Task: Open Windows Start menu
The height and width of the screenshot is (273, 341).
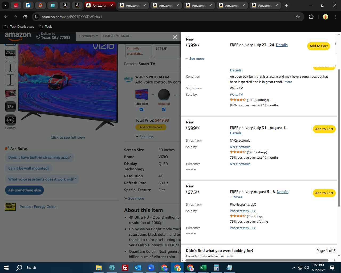Action: [x=6, y=268]
